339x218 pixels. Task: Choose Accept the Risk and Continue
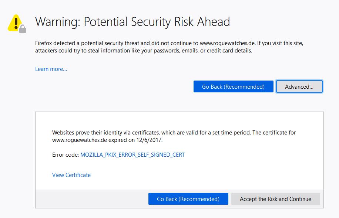pyautogui.click(x=275, y=199)
